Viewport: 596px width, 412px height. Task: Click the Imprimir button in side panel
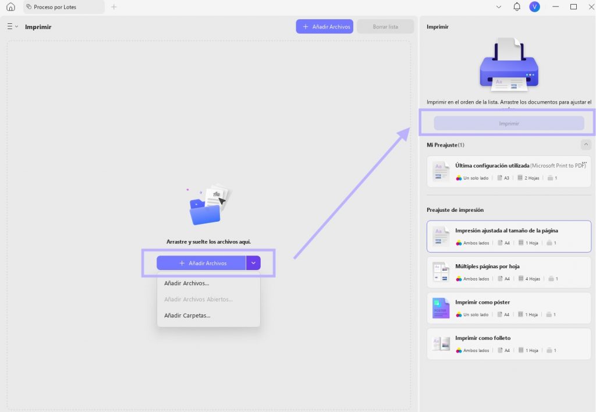(509, 123)
